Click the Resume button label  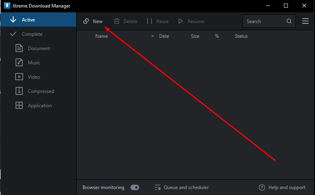[x=196, y=21]
